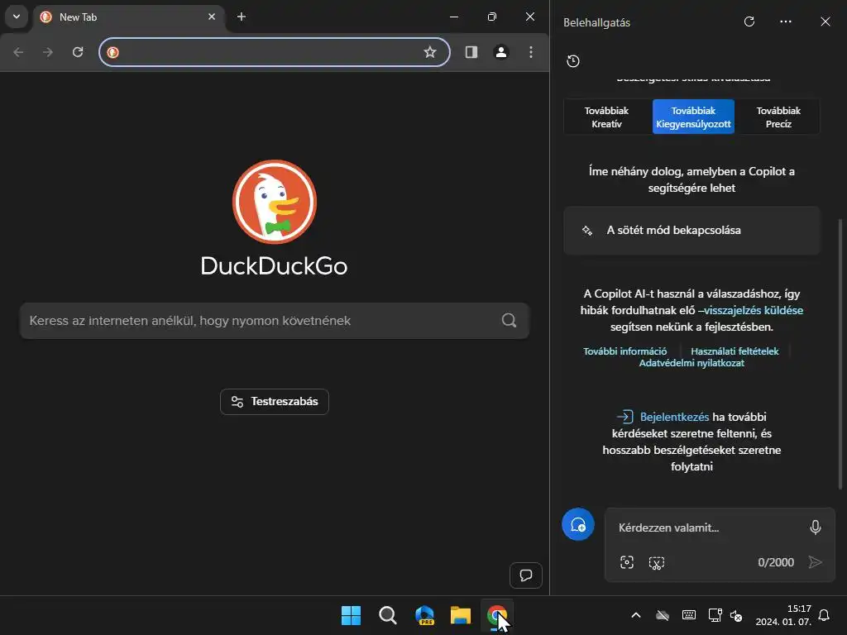The image size is (847, 635).
Task: Open the notifications bell
Action: click(825, 615)
